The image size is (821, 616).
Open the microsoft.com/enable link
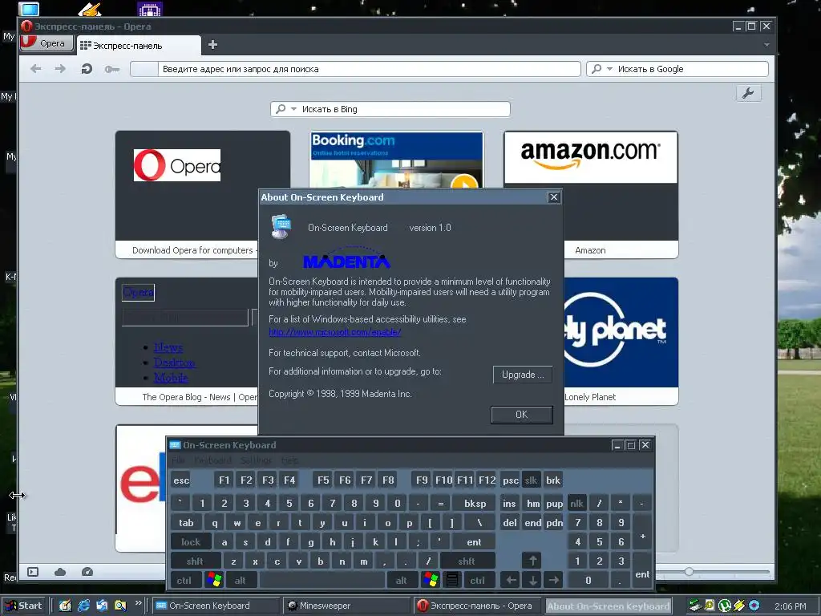pos(335,331)
